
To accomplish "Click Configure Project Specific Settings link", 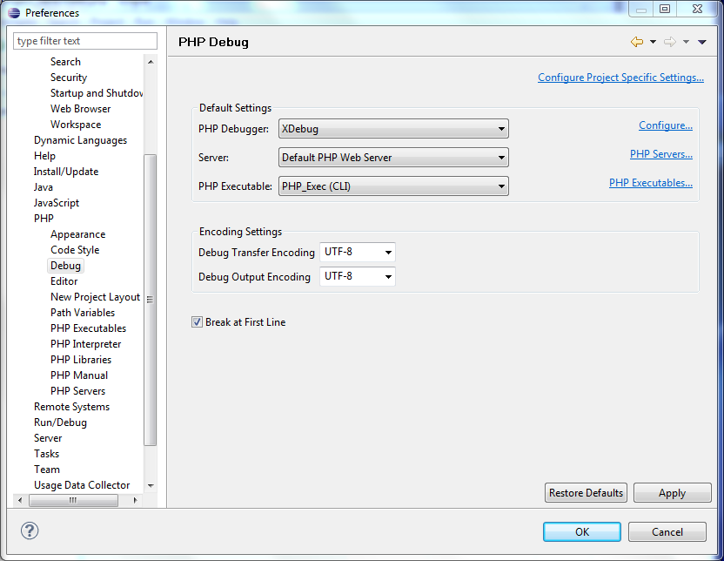I will click(x=620, y=78).
